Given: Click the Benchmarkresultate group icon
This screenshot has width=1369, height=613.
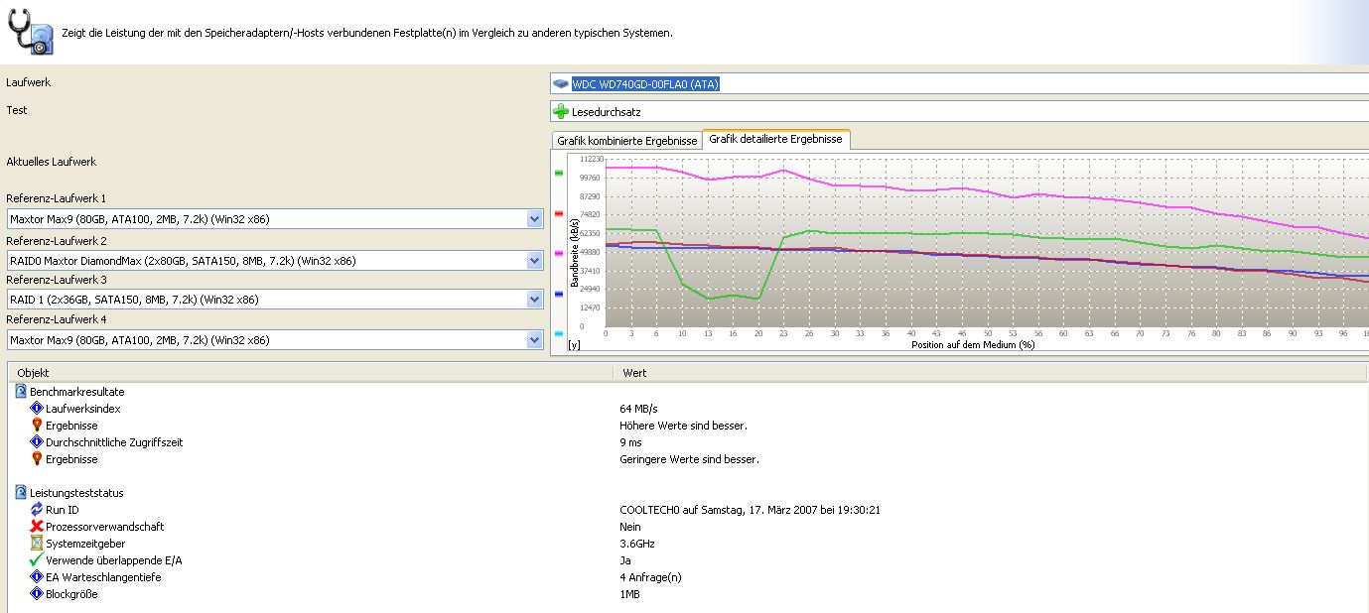Looking at the screenshot, I should click(21, 392).
